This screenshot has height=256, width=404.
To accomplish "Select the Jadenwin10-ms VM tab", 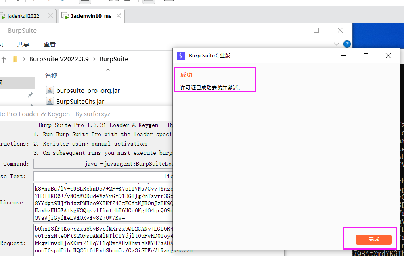I will tap(91, 16).
